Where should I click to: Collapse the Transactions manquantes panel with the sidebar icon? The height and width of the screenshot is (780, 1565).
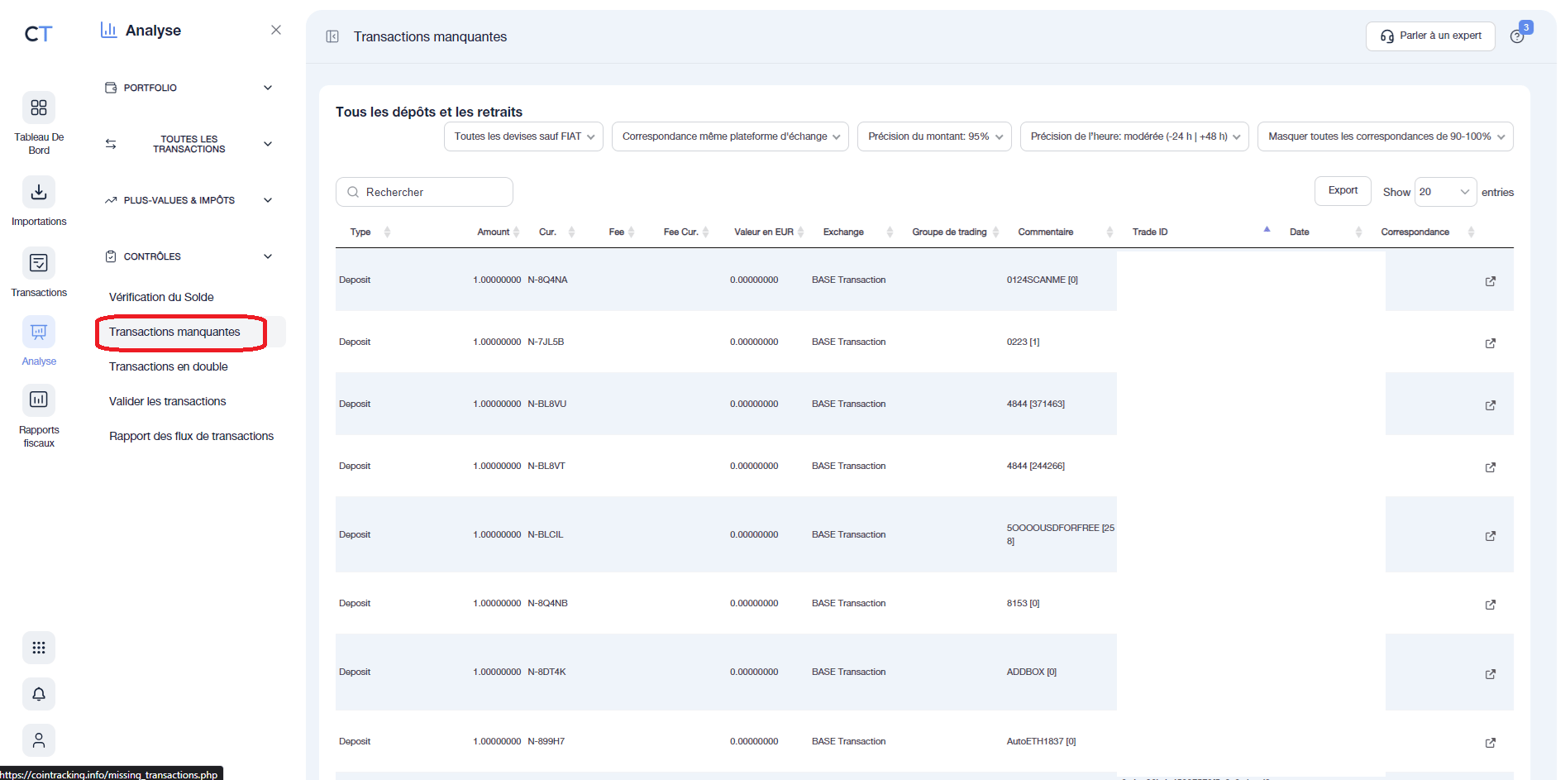coord(332,36)
